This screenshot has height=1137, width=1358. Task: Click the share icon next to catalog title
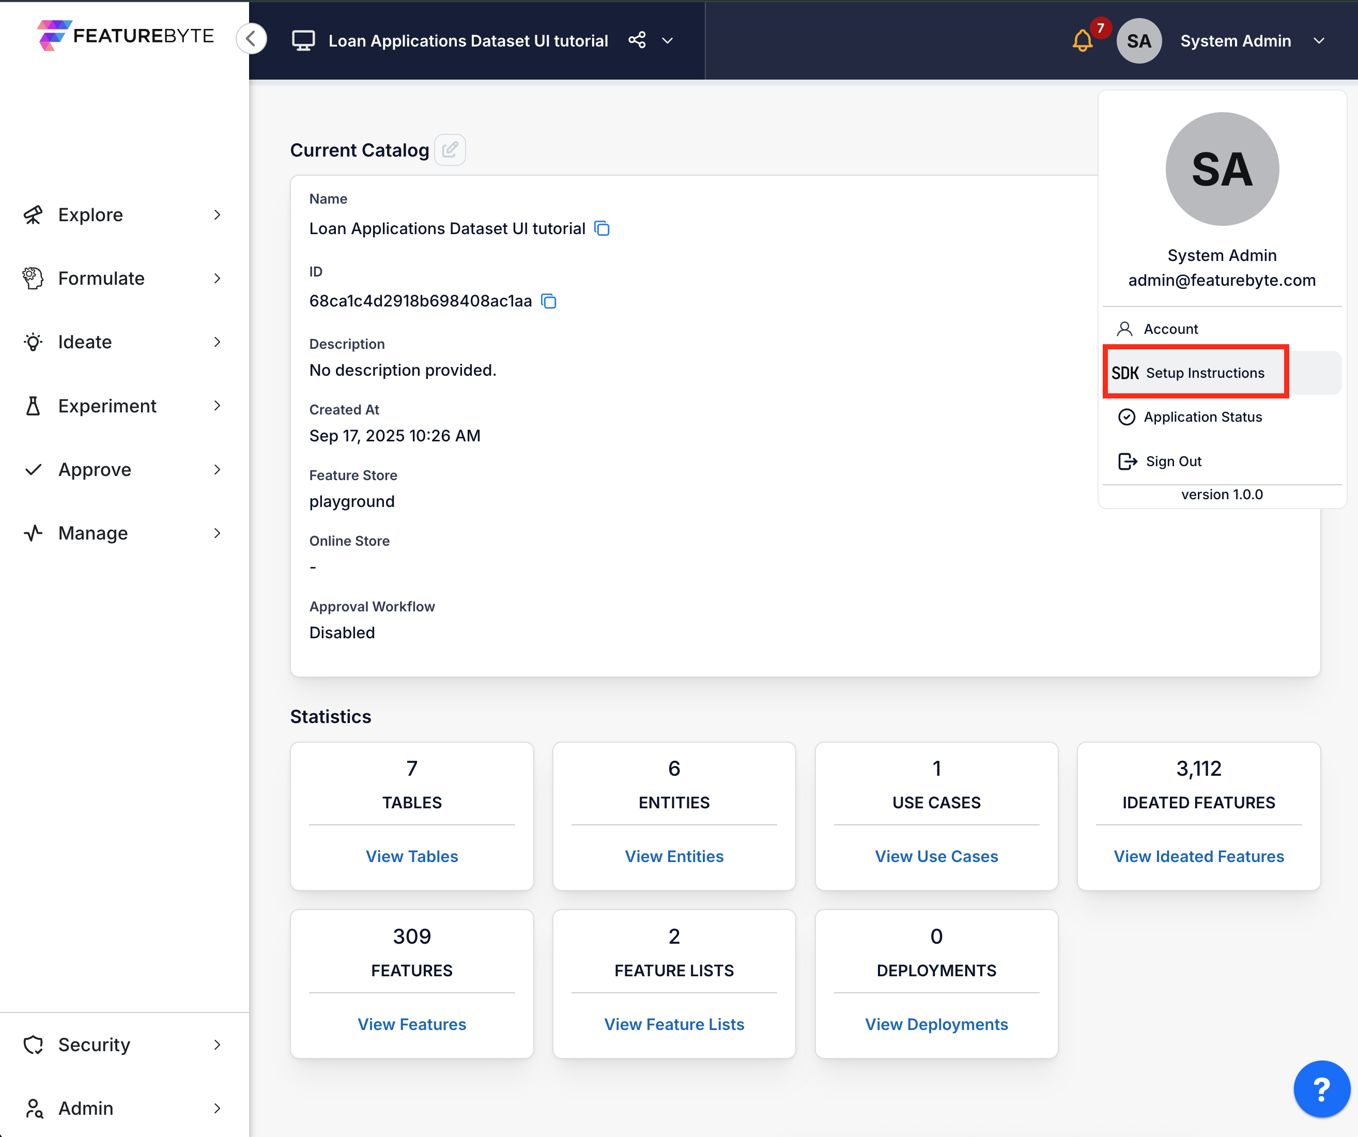click(637, 40)
